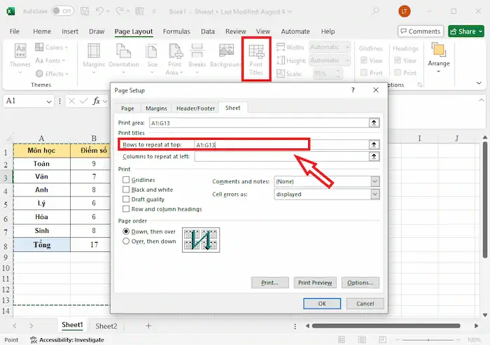
Task: Click in the Columns to repeat field
Action: [281, 157]
